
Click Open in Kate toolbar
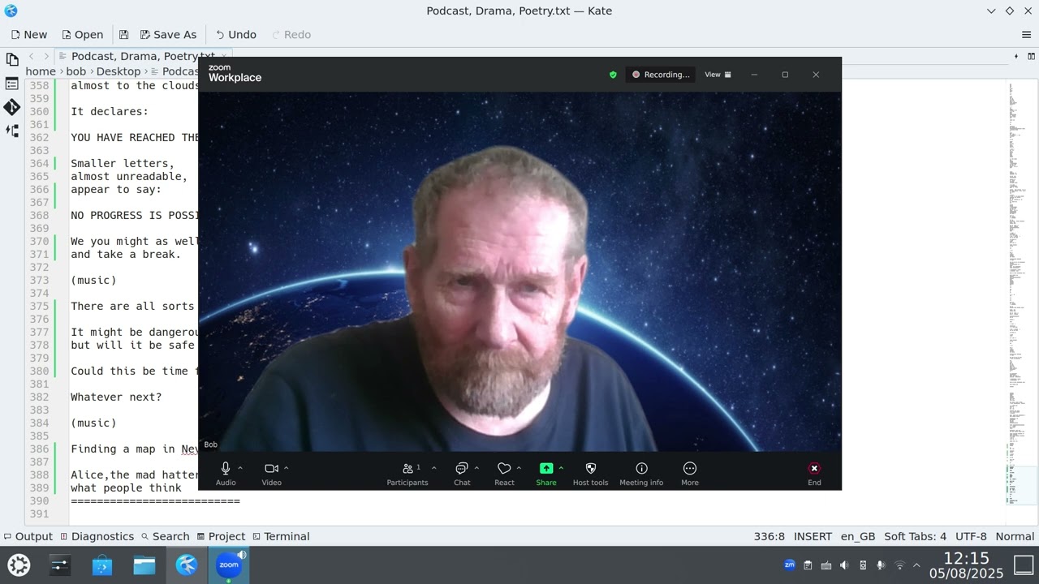[x=83, y=35]
